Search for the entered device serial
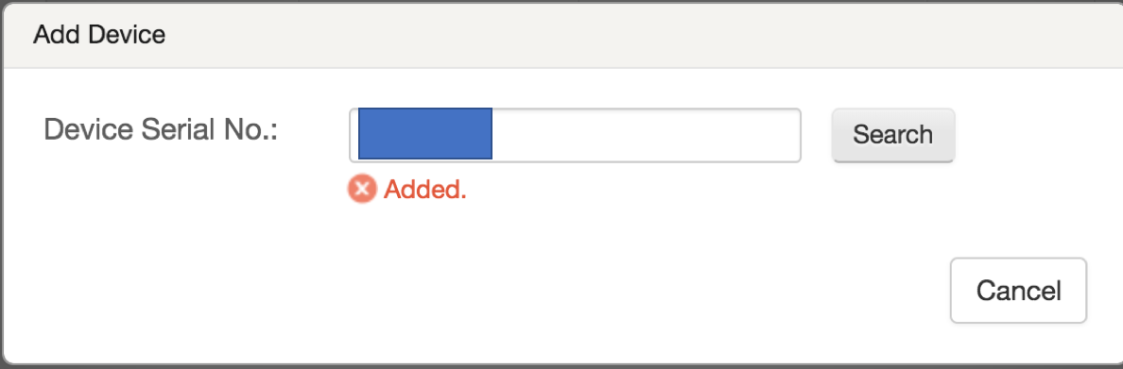Screen dimensions: 1123x369 click(x=893, y=135)
